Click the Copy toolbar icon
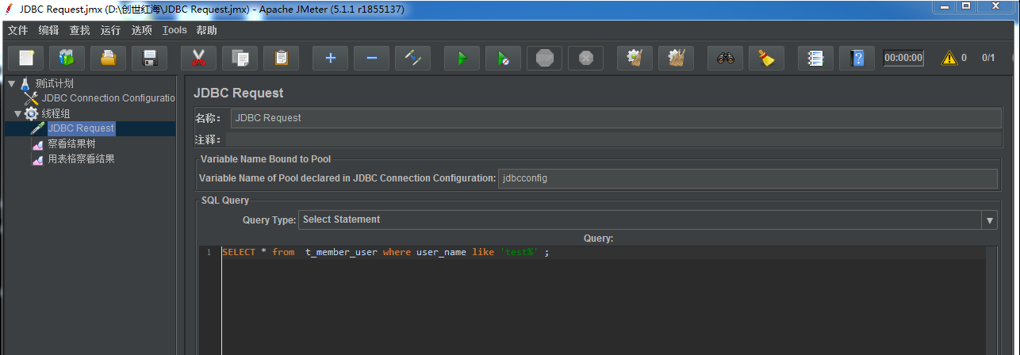This screenshot has width=1020, height=355. tap(240, 58)
